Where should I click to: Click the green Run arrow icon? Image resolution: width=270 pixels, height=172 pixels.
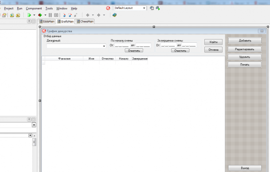[29, 15]
